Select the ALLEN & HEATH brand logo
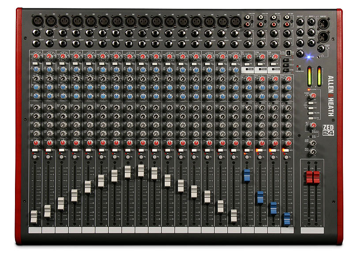The height and width of the screenshot is (260, 361). (331, 96)
